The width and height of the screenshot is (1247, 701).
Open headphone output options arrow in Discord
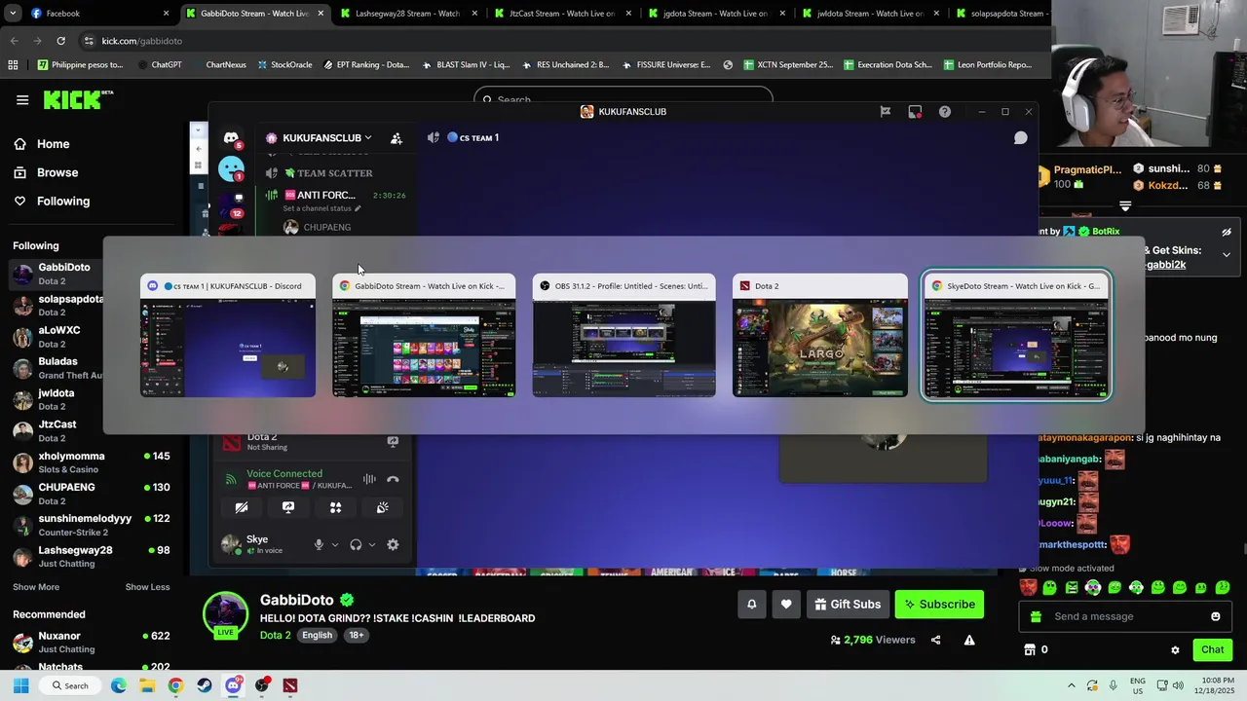(x=371, y=545)
